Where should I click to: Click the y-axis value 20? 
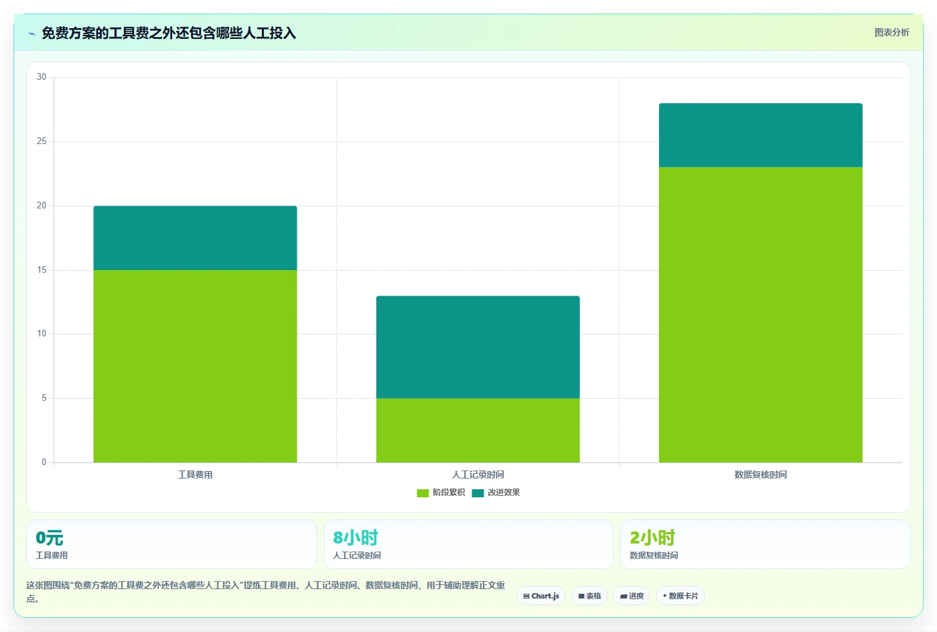click(x=42, y=206)
